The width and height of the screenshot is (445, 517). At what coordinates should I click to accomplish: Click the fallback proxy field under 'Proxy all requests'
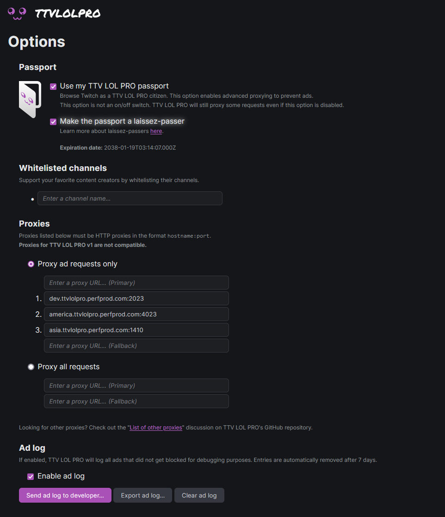[136, 401]
